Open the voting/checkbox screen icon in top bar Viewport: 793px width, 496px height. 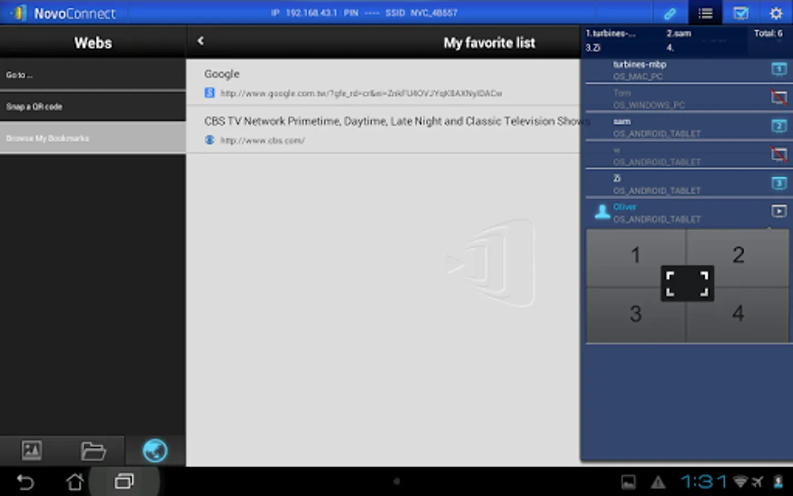[741, 13]
